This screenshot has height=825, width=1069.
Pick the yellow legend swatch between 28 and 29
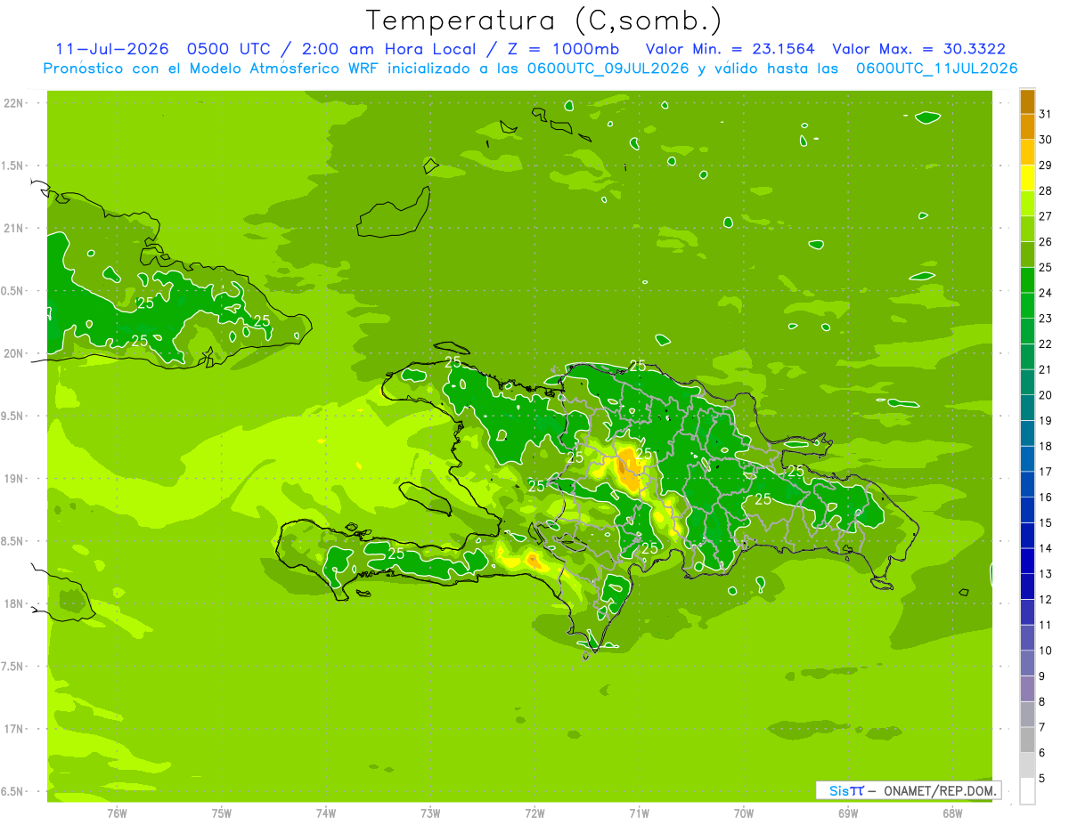coord(1027,178)
